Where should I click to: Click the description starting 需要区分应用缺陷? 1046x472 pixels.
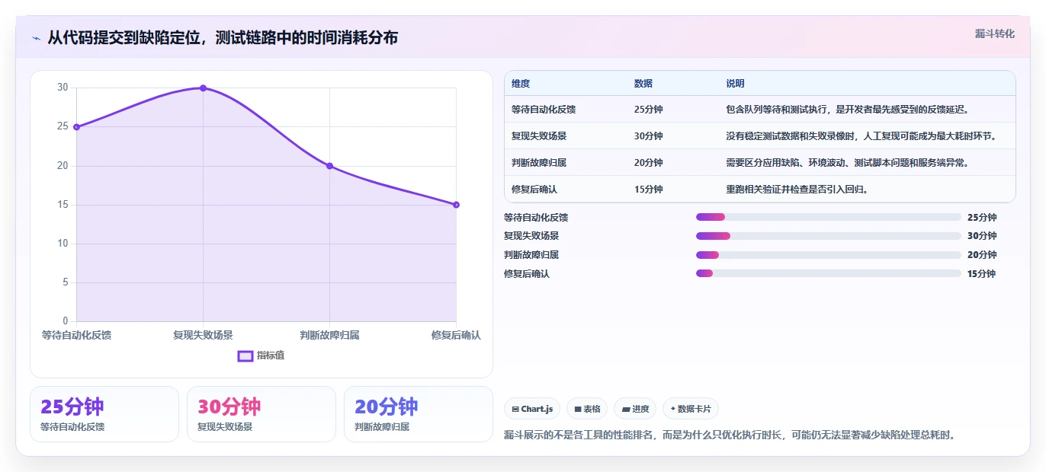point(848,163)
